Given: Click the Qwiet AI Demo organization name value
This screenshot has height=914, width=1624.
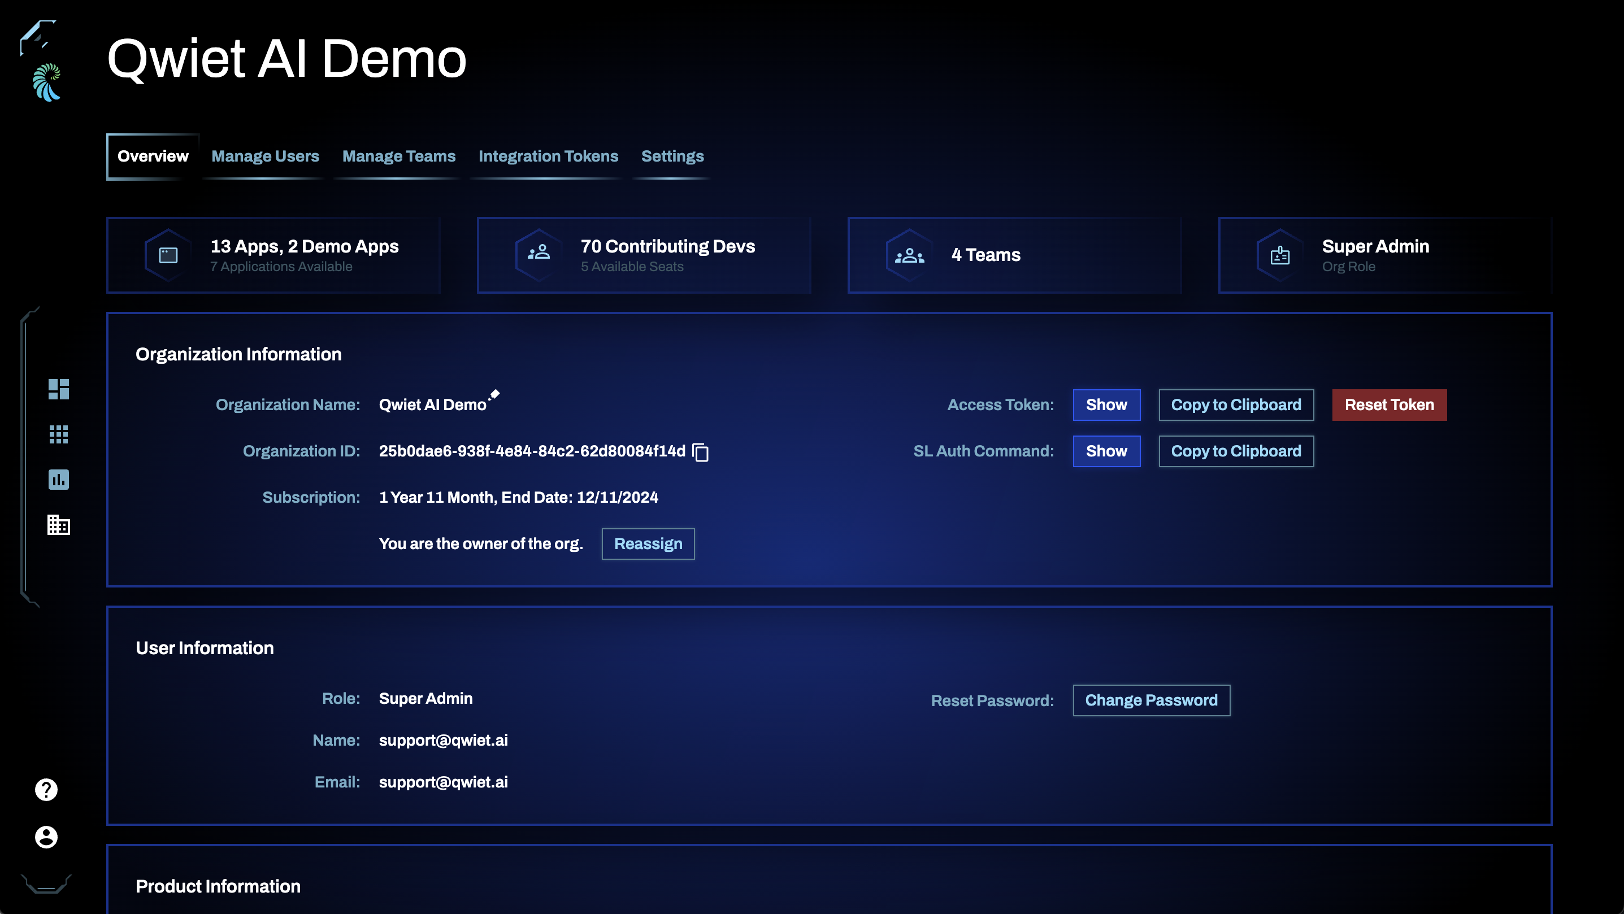Looking at the screenshot, I should [432, 404].
